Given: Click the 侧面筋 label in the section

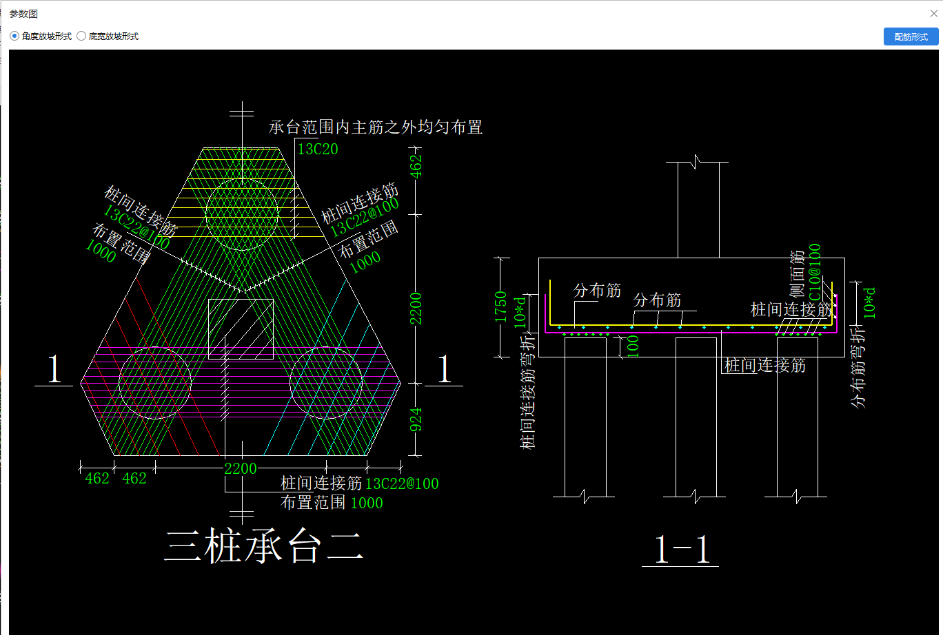Looking at the screenshot, I should click(x=797, y=273).
